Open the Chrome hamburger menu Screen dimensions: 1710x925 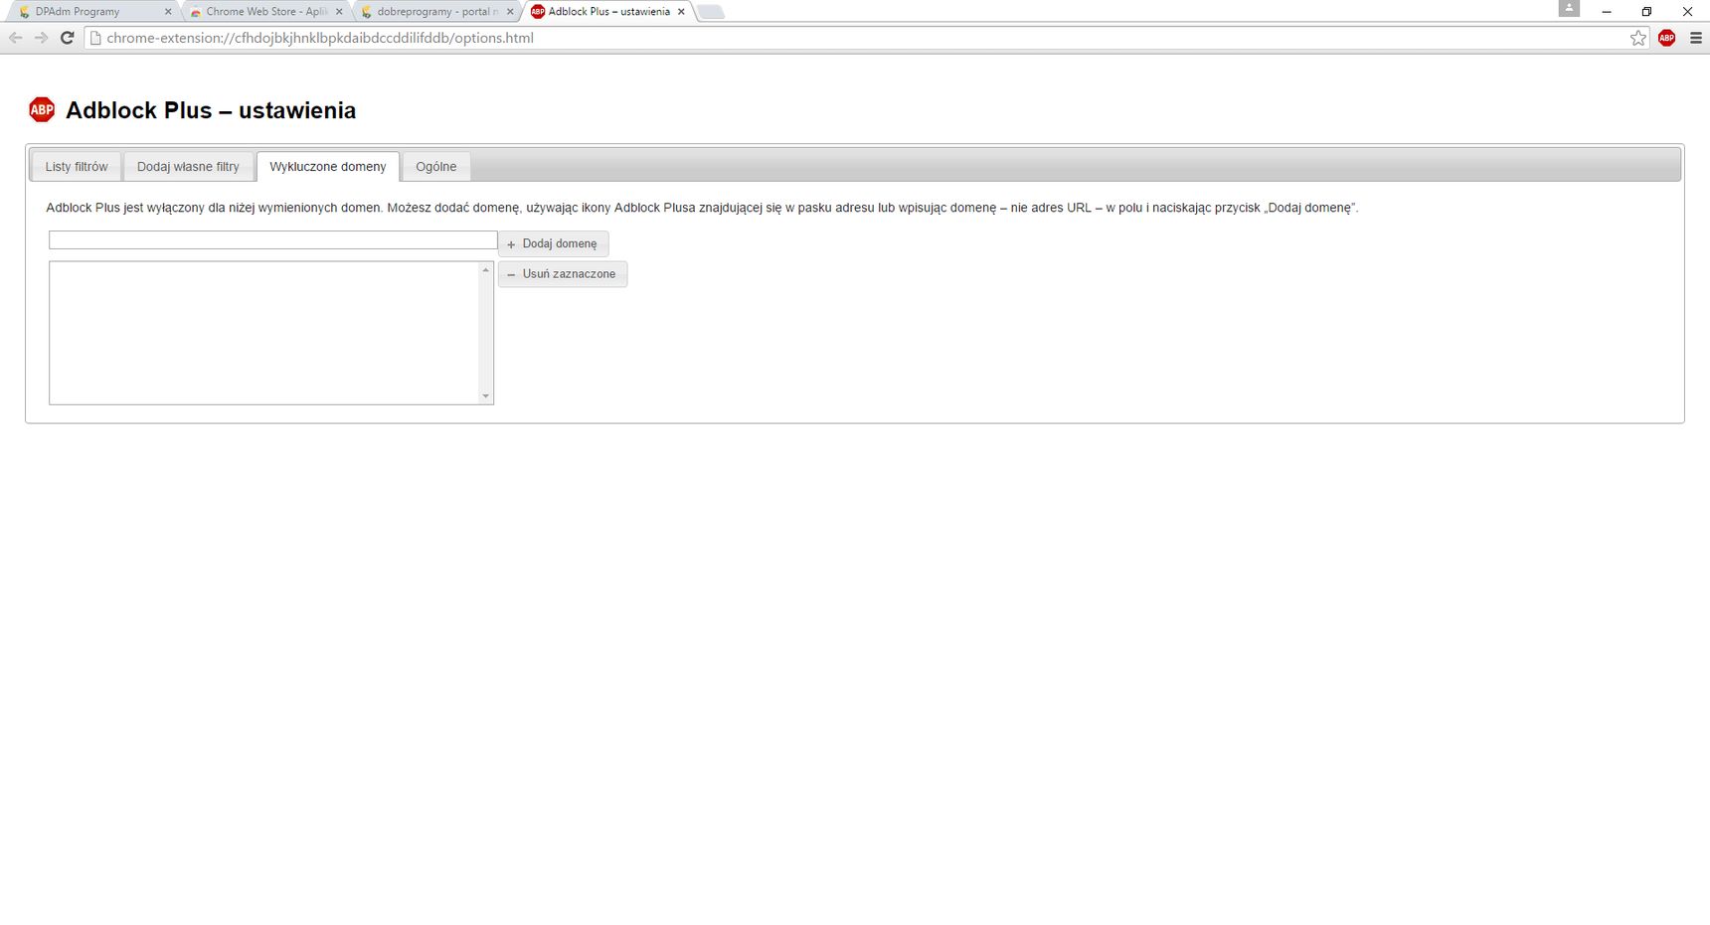pyautogui.click(x=1696, y=38)
